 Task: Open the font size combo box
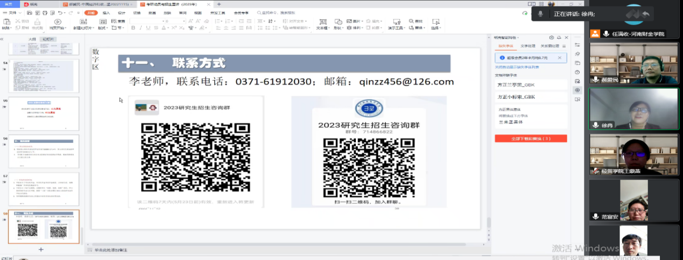click(x=175, y=21)
